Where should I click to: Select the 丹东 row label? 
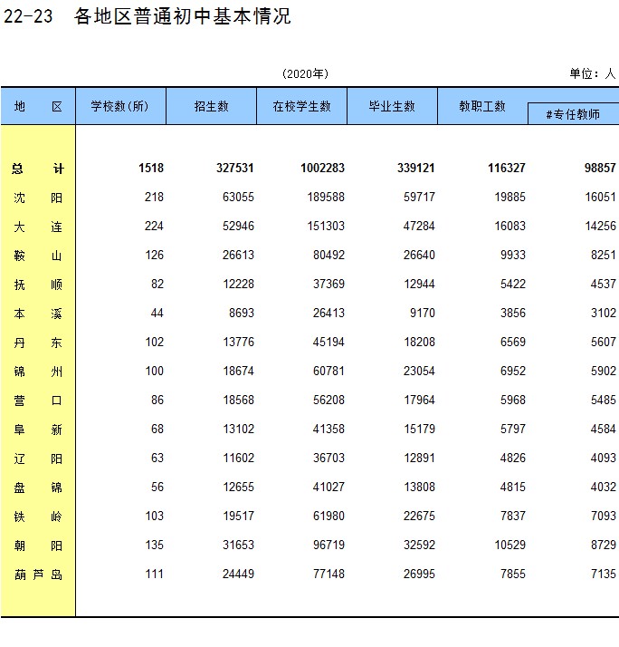(x=38, y=343)
